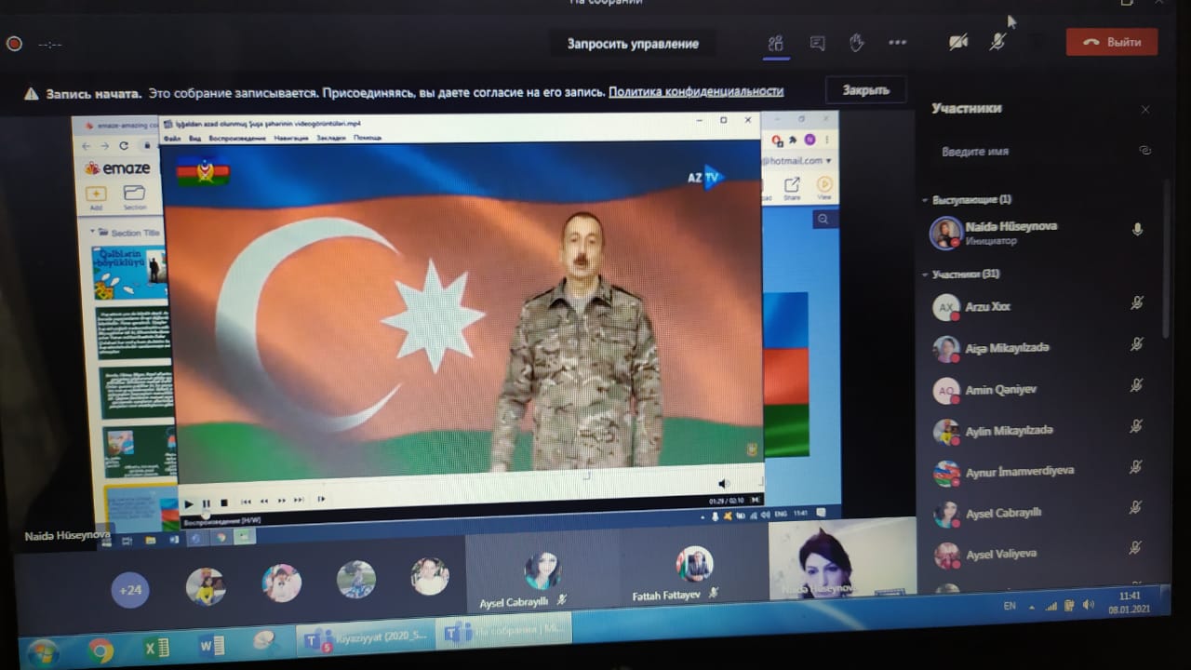
Task: Click Aişə Mikayılzadə muted microphone icon
Action: point(1136,344)
